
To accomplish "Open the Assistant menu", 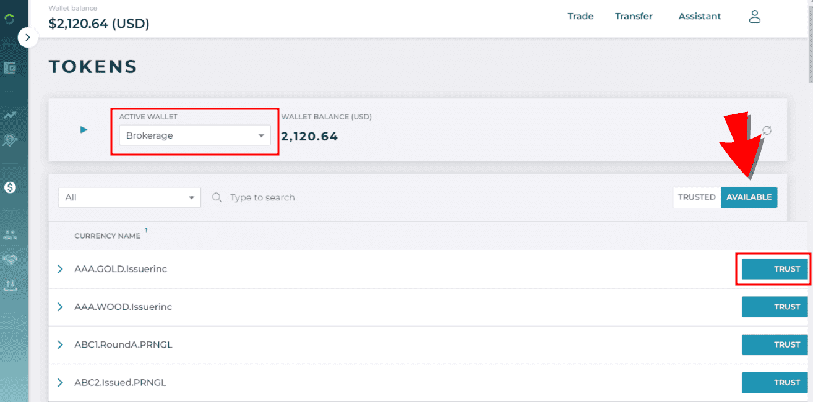I will [x=700, y=17].
